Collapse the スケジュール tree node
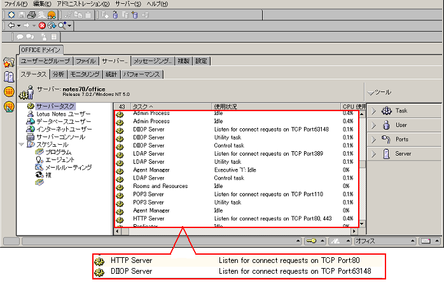The height and width of the screenshot is (282, 444). click(21, 144)
